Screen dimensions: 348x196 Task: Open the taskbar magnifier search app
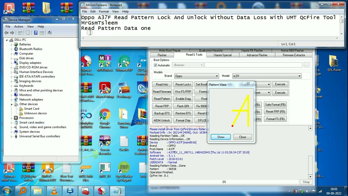click(x=22, y=191)
